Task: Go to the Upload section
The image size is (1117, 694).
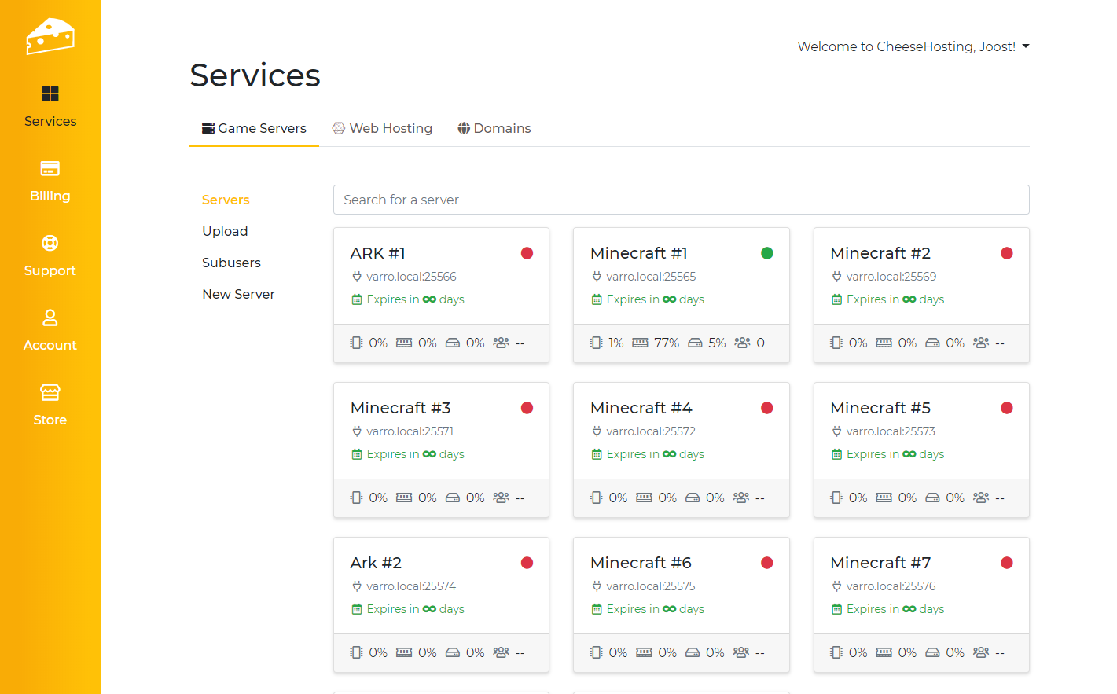Action: (x=225, y=231)
